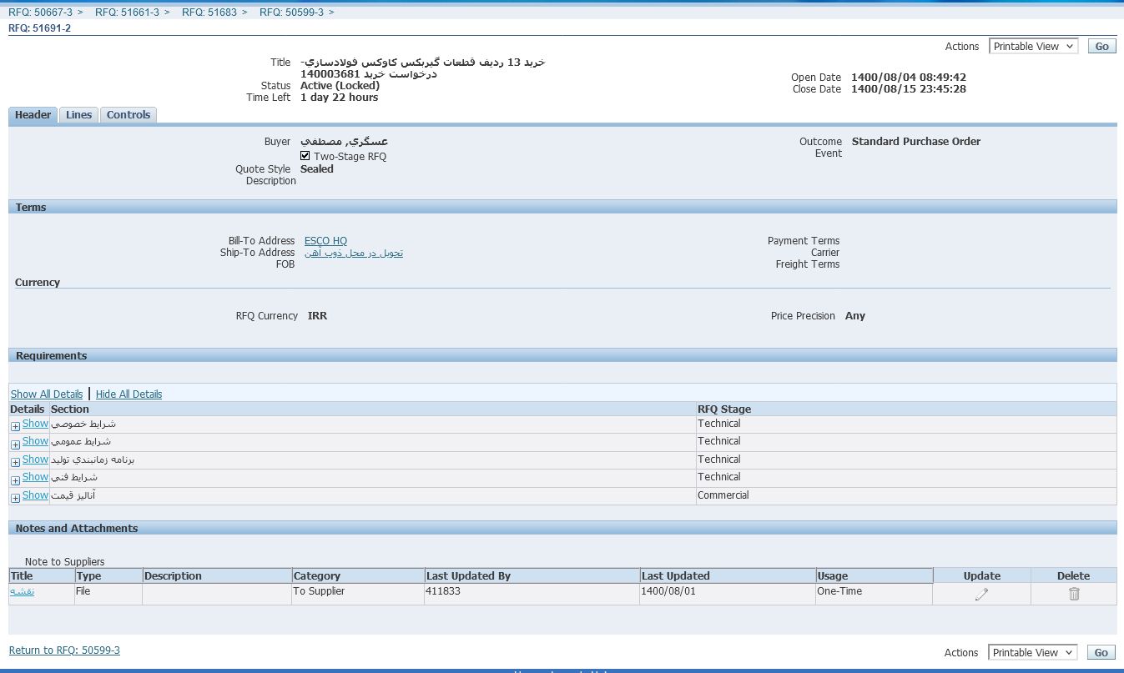
Task: Click close date 1400/08/15 23:45:28
Action: pyautogui.click(x=909, y=89)
